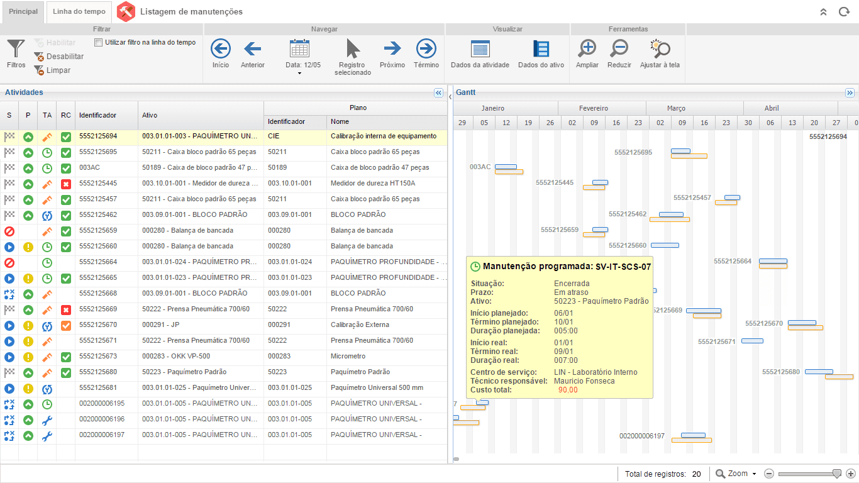Click Calibração Externa plan name cell
The height and width of the screenshot is (483, 859).
387,325
